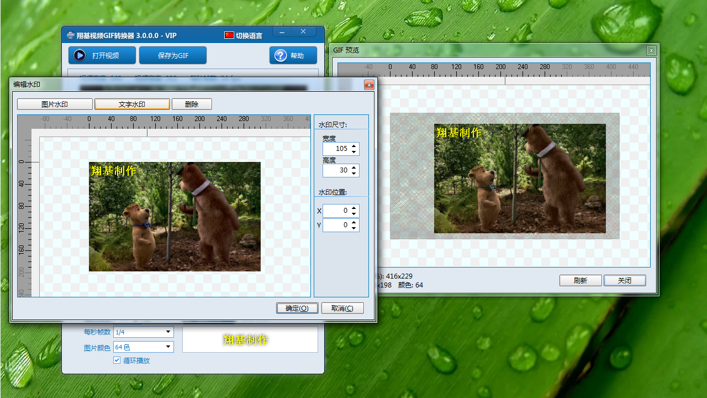Click 保存为GIF button
The height and width of the screenshot is (398, 707).
coord(173,55)
